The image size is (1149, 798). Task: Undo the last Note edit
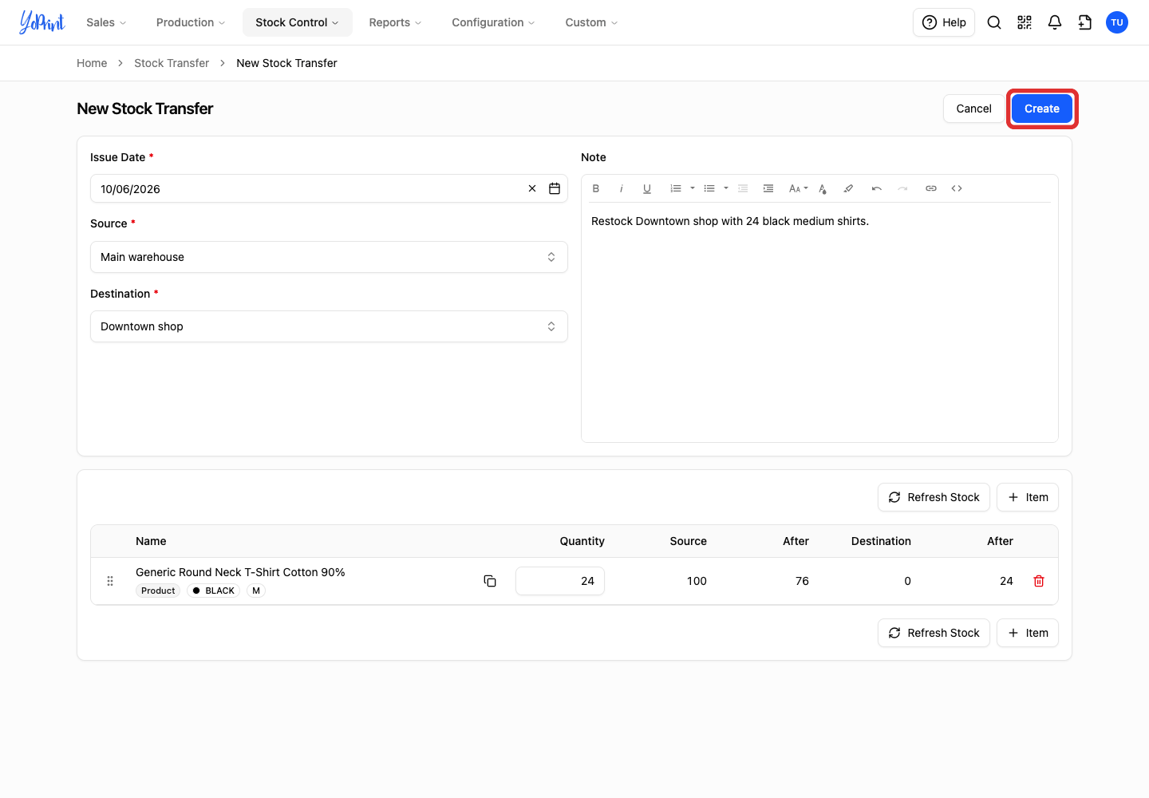(x=877, y=188)
